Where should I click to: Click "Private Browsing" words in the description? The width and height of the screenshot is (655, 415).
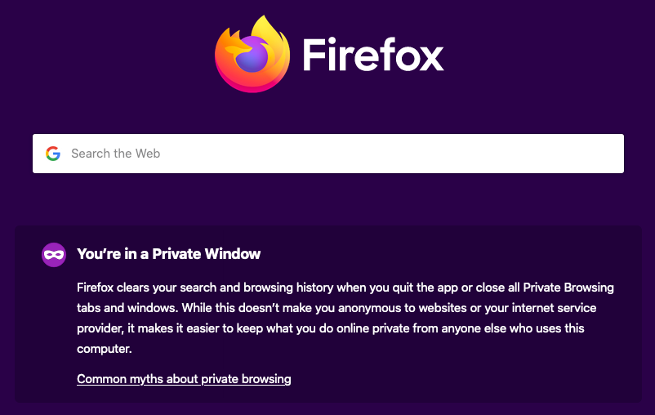tap(568, 288)
